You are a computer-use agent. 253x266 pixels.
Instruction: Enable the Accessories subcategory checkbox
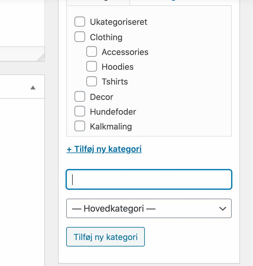[92, 52]
